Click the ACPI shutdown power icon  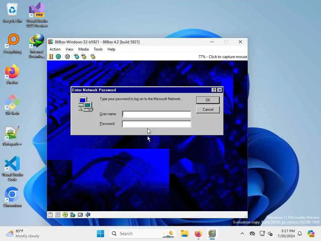[x=67, y=56]
